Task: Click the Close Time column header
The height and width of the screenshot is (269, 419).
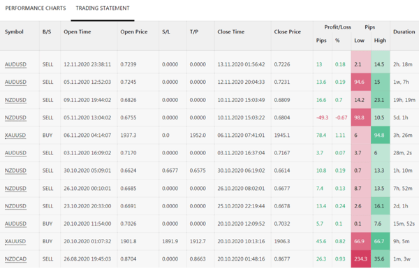Action: pos(231,32)
